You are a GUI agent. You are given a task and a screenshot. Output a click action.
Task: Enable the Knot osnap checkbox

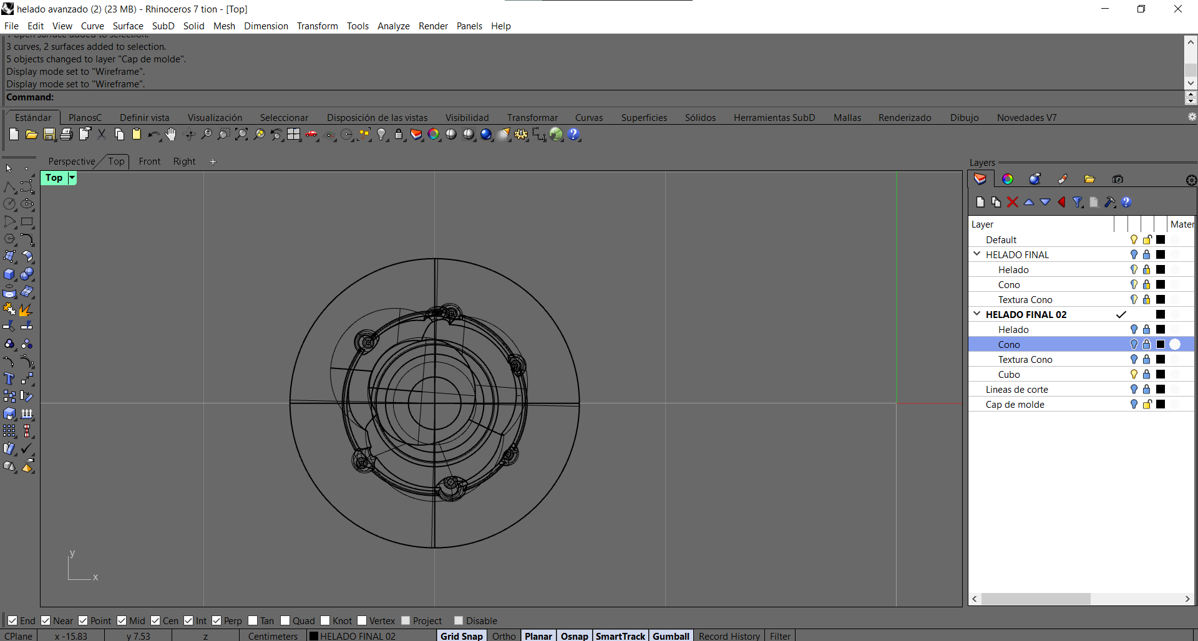325,620
